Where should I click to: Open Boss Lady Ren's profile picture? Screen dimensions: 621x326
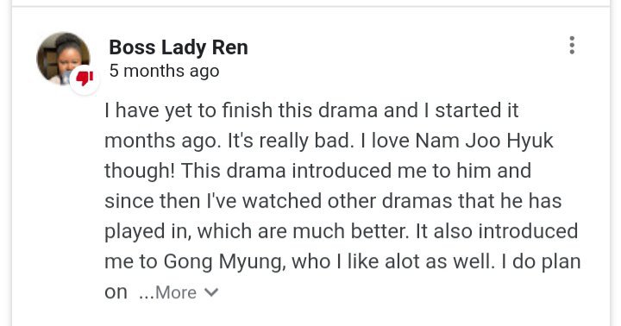(x=63, y=59)
